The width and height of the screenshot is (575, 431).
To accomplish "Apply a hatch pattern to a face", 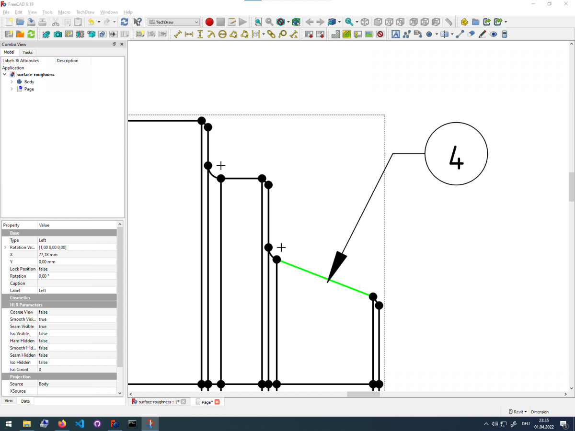I will [x=346, y=34].
